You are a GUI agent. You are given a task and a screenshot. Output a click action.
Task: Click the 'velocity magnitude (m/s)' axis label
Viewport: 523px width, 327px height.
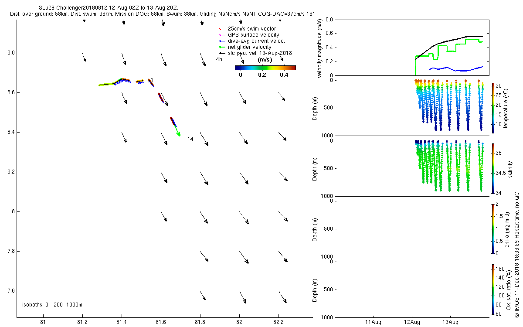pos(319,48)
